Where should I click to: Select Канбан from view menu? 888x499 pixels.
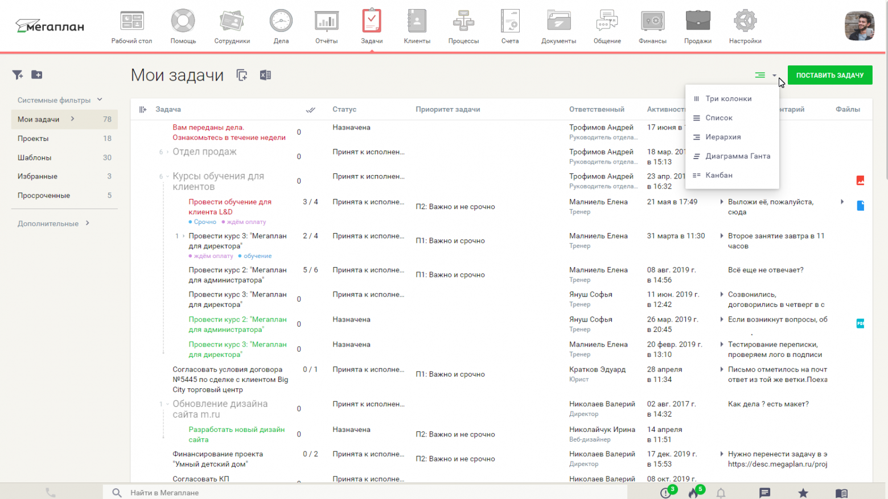coord(718,175)
